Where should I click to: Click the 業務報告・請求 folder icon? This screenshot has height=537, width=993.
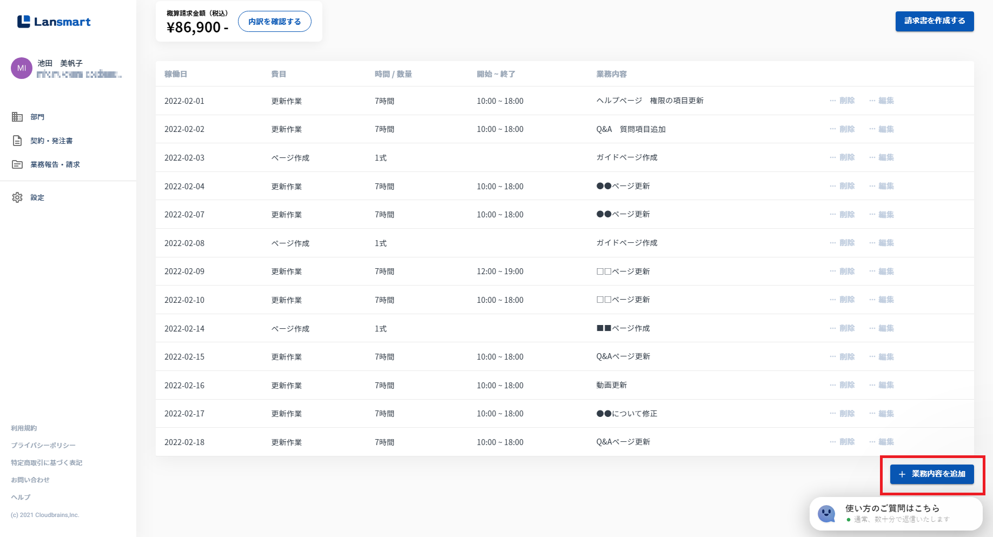(x=17, y=164)
